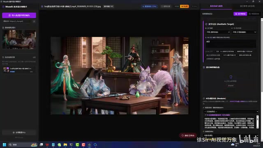Click the lightbulb tips button in top toolbar
This screenshot has width=263, height=148.
coord(166,7)
